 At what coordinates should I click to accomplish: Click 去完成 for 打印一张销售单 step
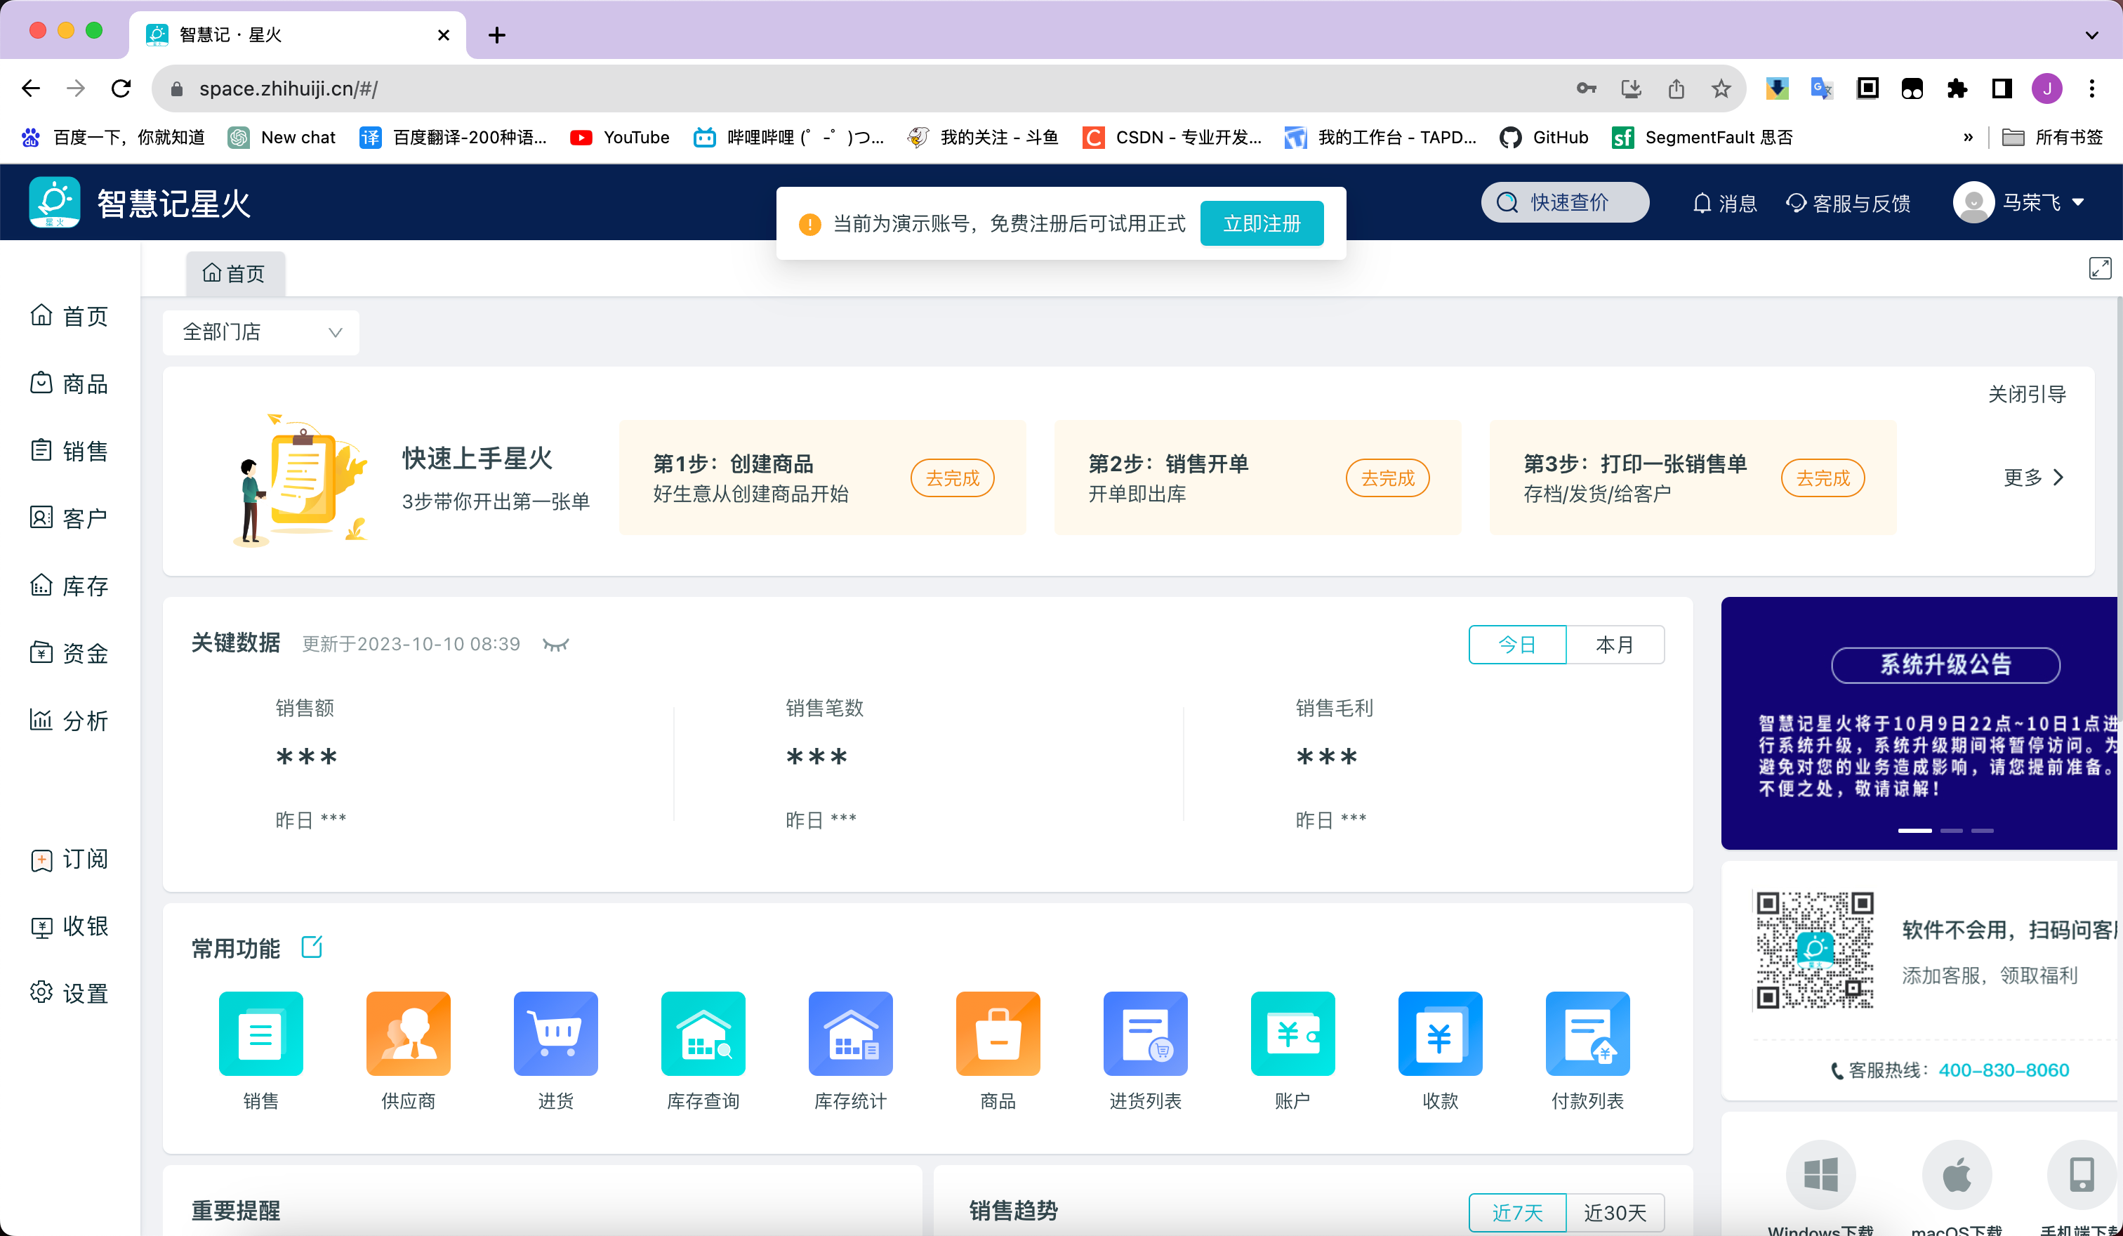[1823, 478]
